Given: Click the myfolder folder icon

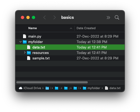Looking at the screenshot, I should tap(25, 42).
